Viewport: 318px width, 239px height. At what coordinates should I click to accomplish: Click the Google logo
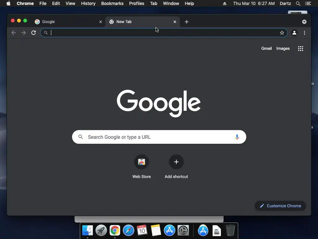159,103
